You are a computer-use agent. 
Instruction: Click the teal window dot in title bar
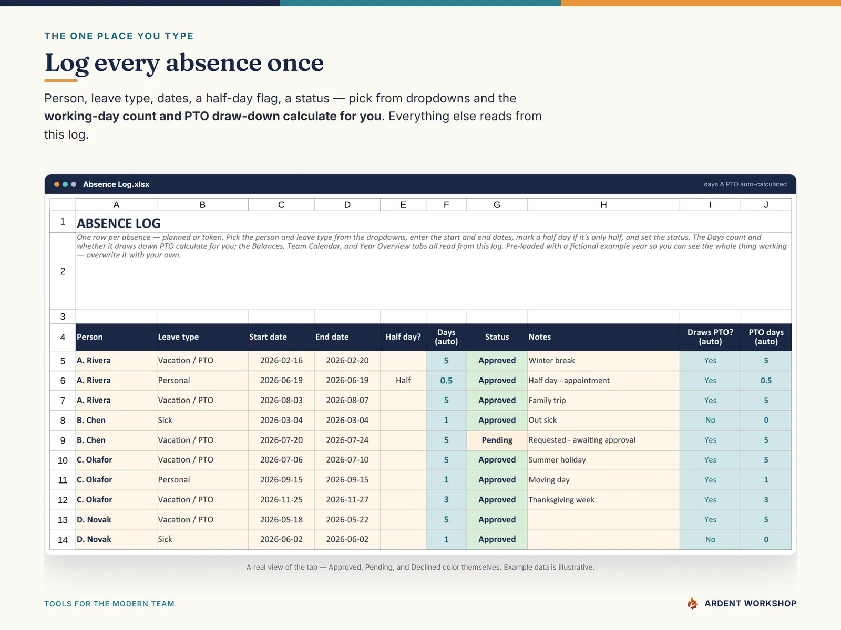pos(65,184)
